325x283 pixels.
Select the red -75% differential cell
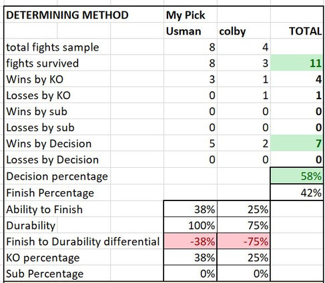point(244,241)
